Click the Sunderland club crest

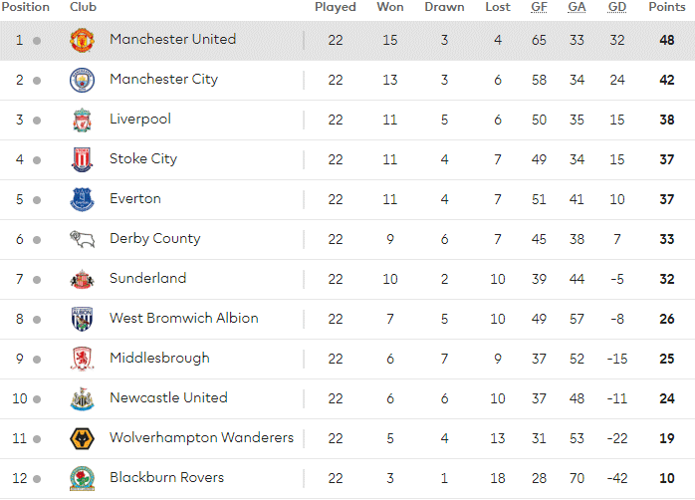click(82, 279)
